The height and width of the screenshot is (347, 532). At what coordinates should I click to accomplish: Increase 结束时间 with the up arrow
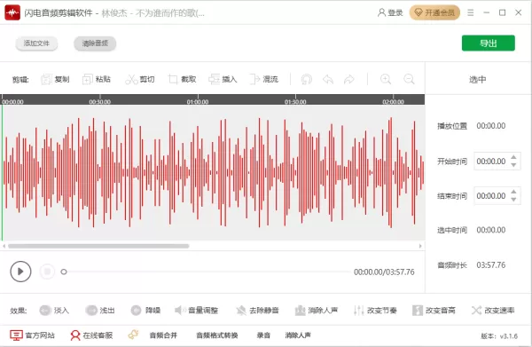tap(513, 192)
